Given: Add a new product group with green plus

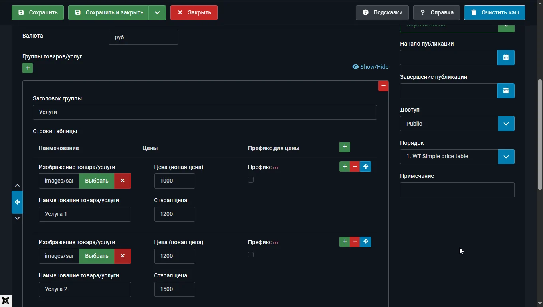Looking at the screenshot, I should click(x=28, y=68).
